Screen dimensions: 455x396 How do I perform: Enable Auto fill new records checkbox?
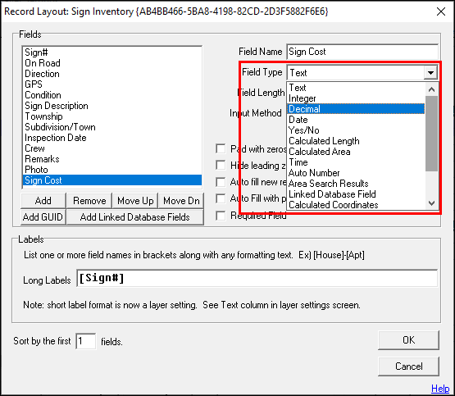click(221, 182)
